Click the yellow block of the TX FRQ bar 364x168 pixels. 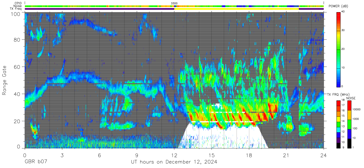click(x=339, y=119)
